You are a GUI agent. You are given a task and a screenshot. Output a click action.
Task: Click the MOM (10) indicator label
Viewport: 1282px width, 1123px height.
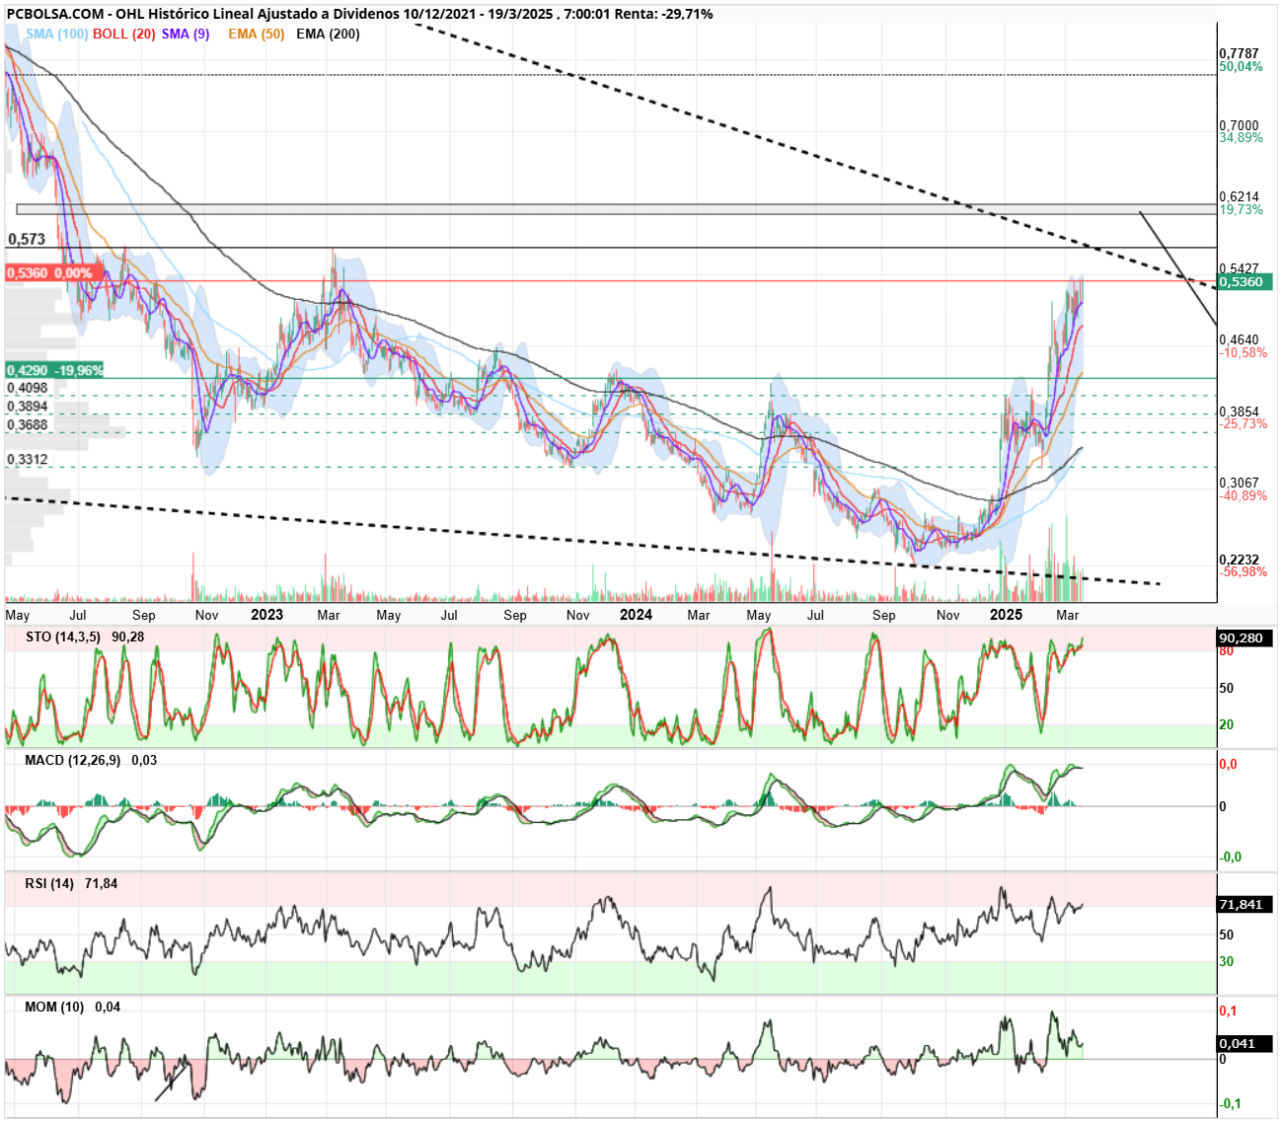pyautogui.click(x=54, y=1007)
